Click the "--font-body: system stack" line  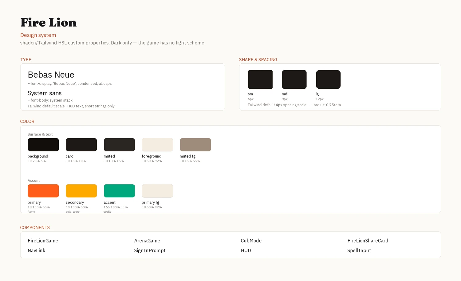(50, 100)
